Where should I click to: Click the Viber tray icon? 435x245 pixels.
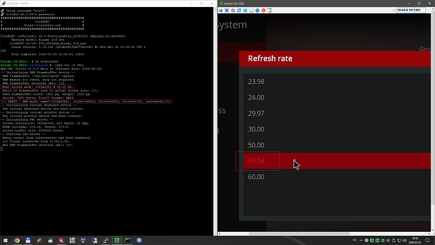pos(366,241)
